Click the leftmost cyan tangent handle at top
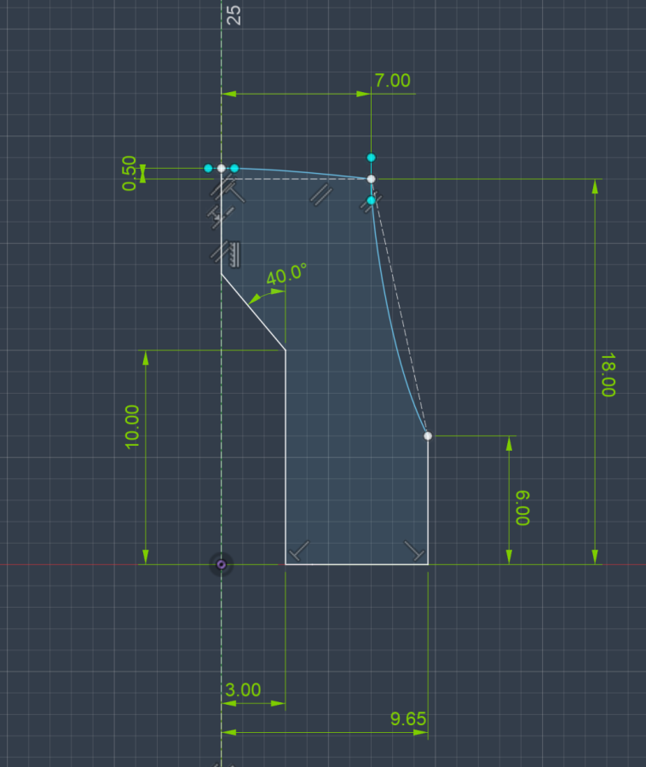Screen dimensions: 646x767 pyautogui.click(x=208, y=169)
